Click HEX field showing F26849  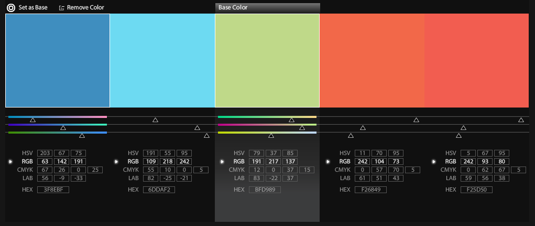tap(370, 189)
